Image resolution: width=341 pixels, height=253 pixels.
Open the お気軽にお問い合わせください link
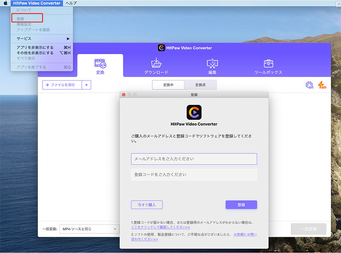tap(246, 235)
